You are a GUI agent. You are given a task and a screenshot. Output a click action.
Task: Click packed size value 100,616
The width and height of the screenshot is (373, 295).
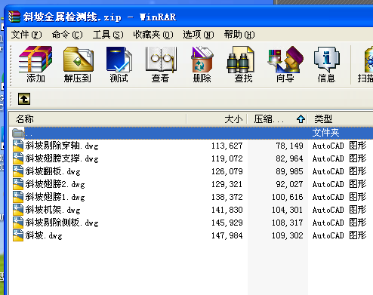click(288, 197)
